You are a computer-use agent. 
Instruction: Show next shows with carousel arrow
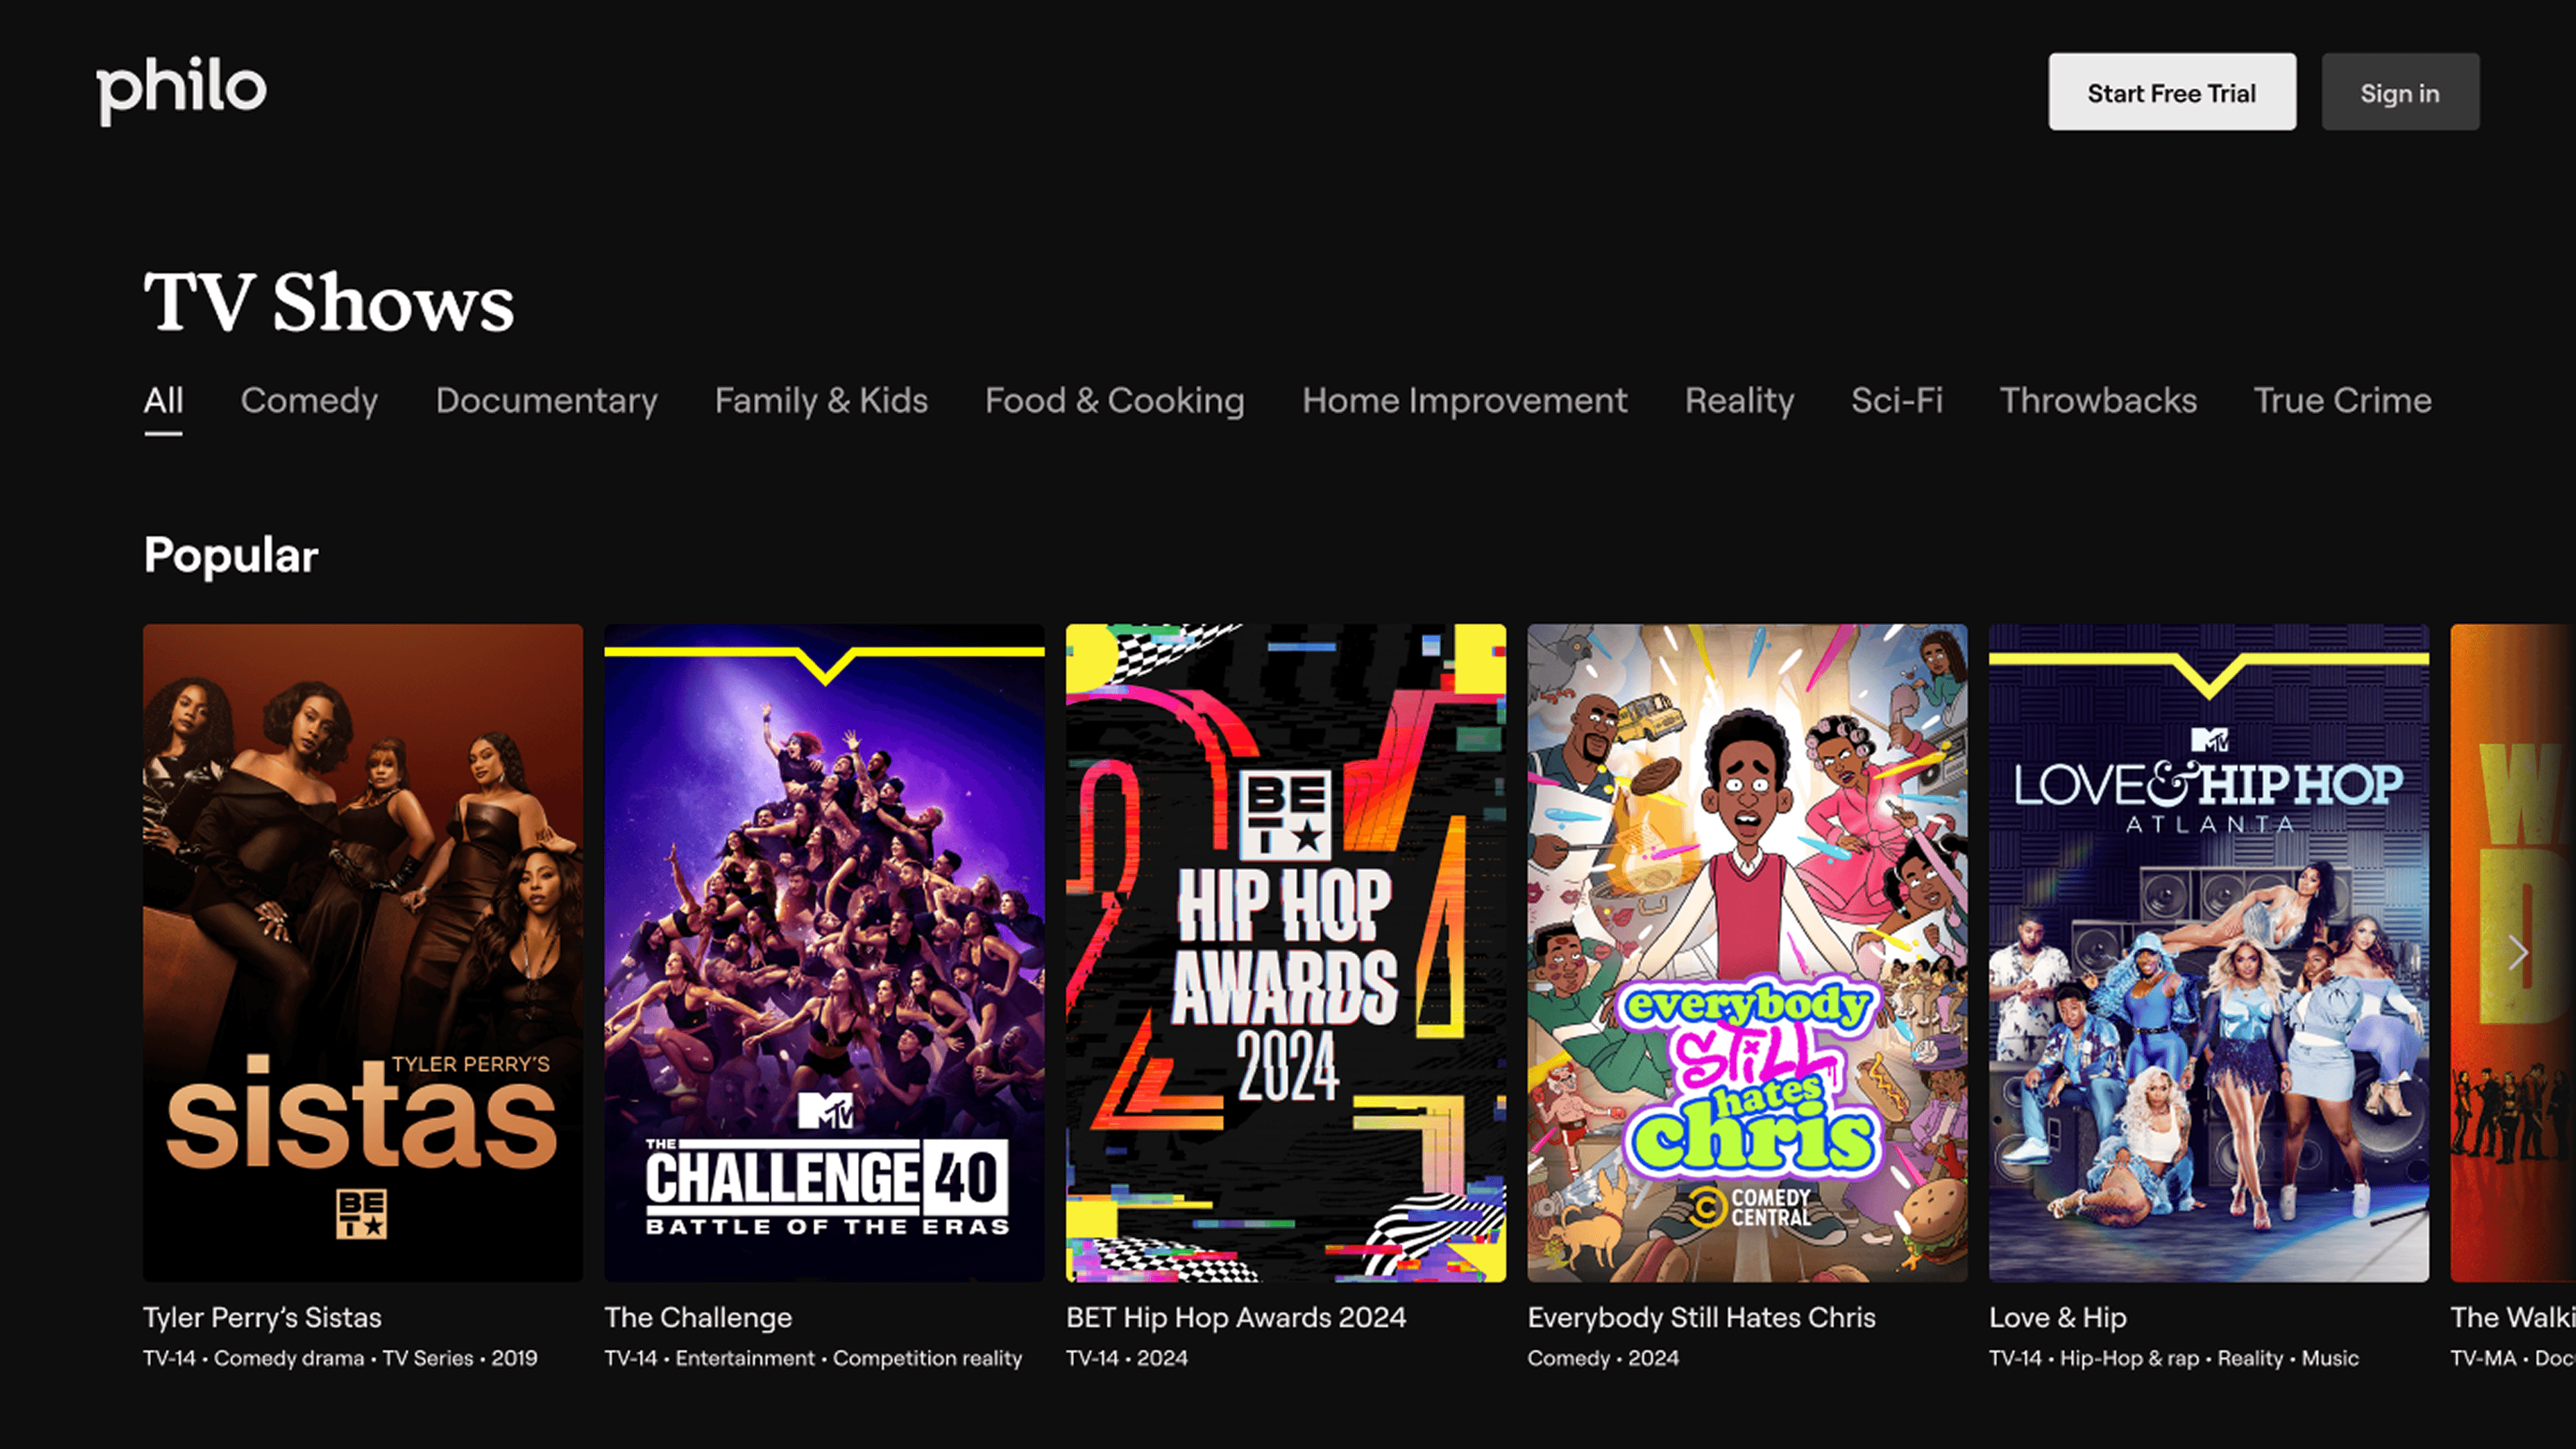tap(2518, 952)
